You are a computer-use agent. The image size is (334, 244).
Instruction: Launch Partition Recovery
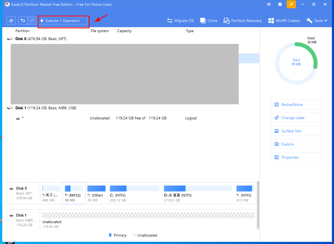(243, 21)
